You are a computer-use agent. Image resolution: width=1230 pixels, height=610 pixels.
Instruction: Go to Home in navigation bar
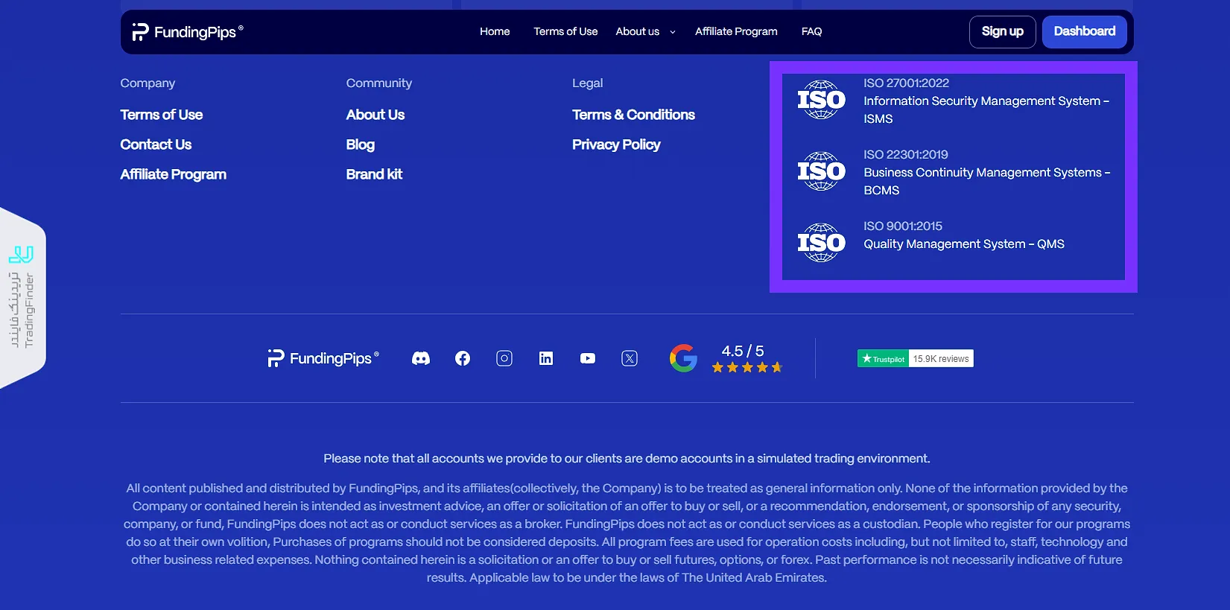click(x=495, y=32)
